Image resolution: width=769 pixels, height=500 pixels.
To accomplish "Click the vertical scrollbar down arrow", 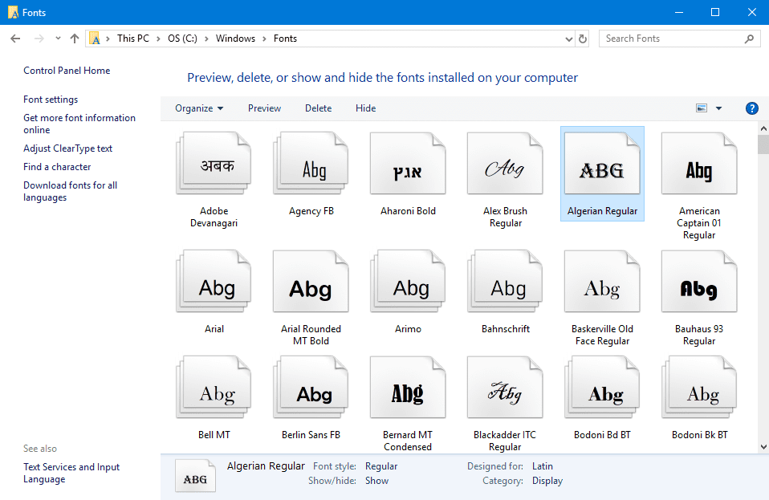I will pyautogui.click(x=763, y=446).
